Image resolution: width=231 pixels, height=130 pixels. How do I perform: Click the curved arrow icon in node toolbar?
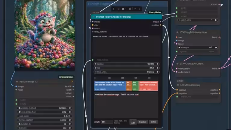click(x=135, y=9)
